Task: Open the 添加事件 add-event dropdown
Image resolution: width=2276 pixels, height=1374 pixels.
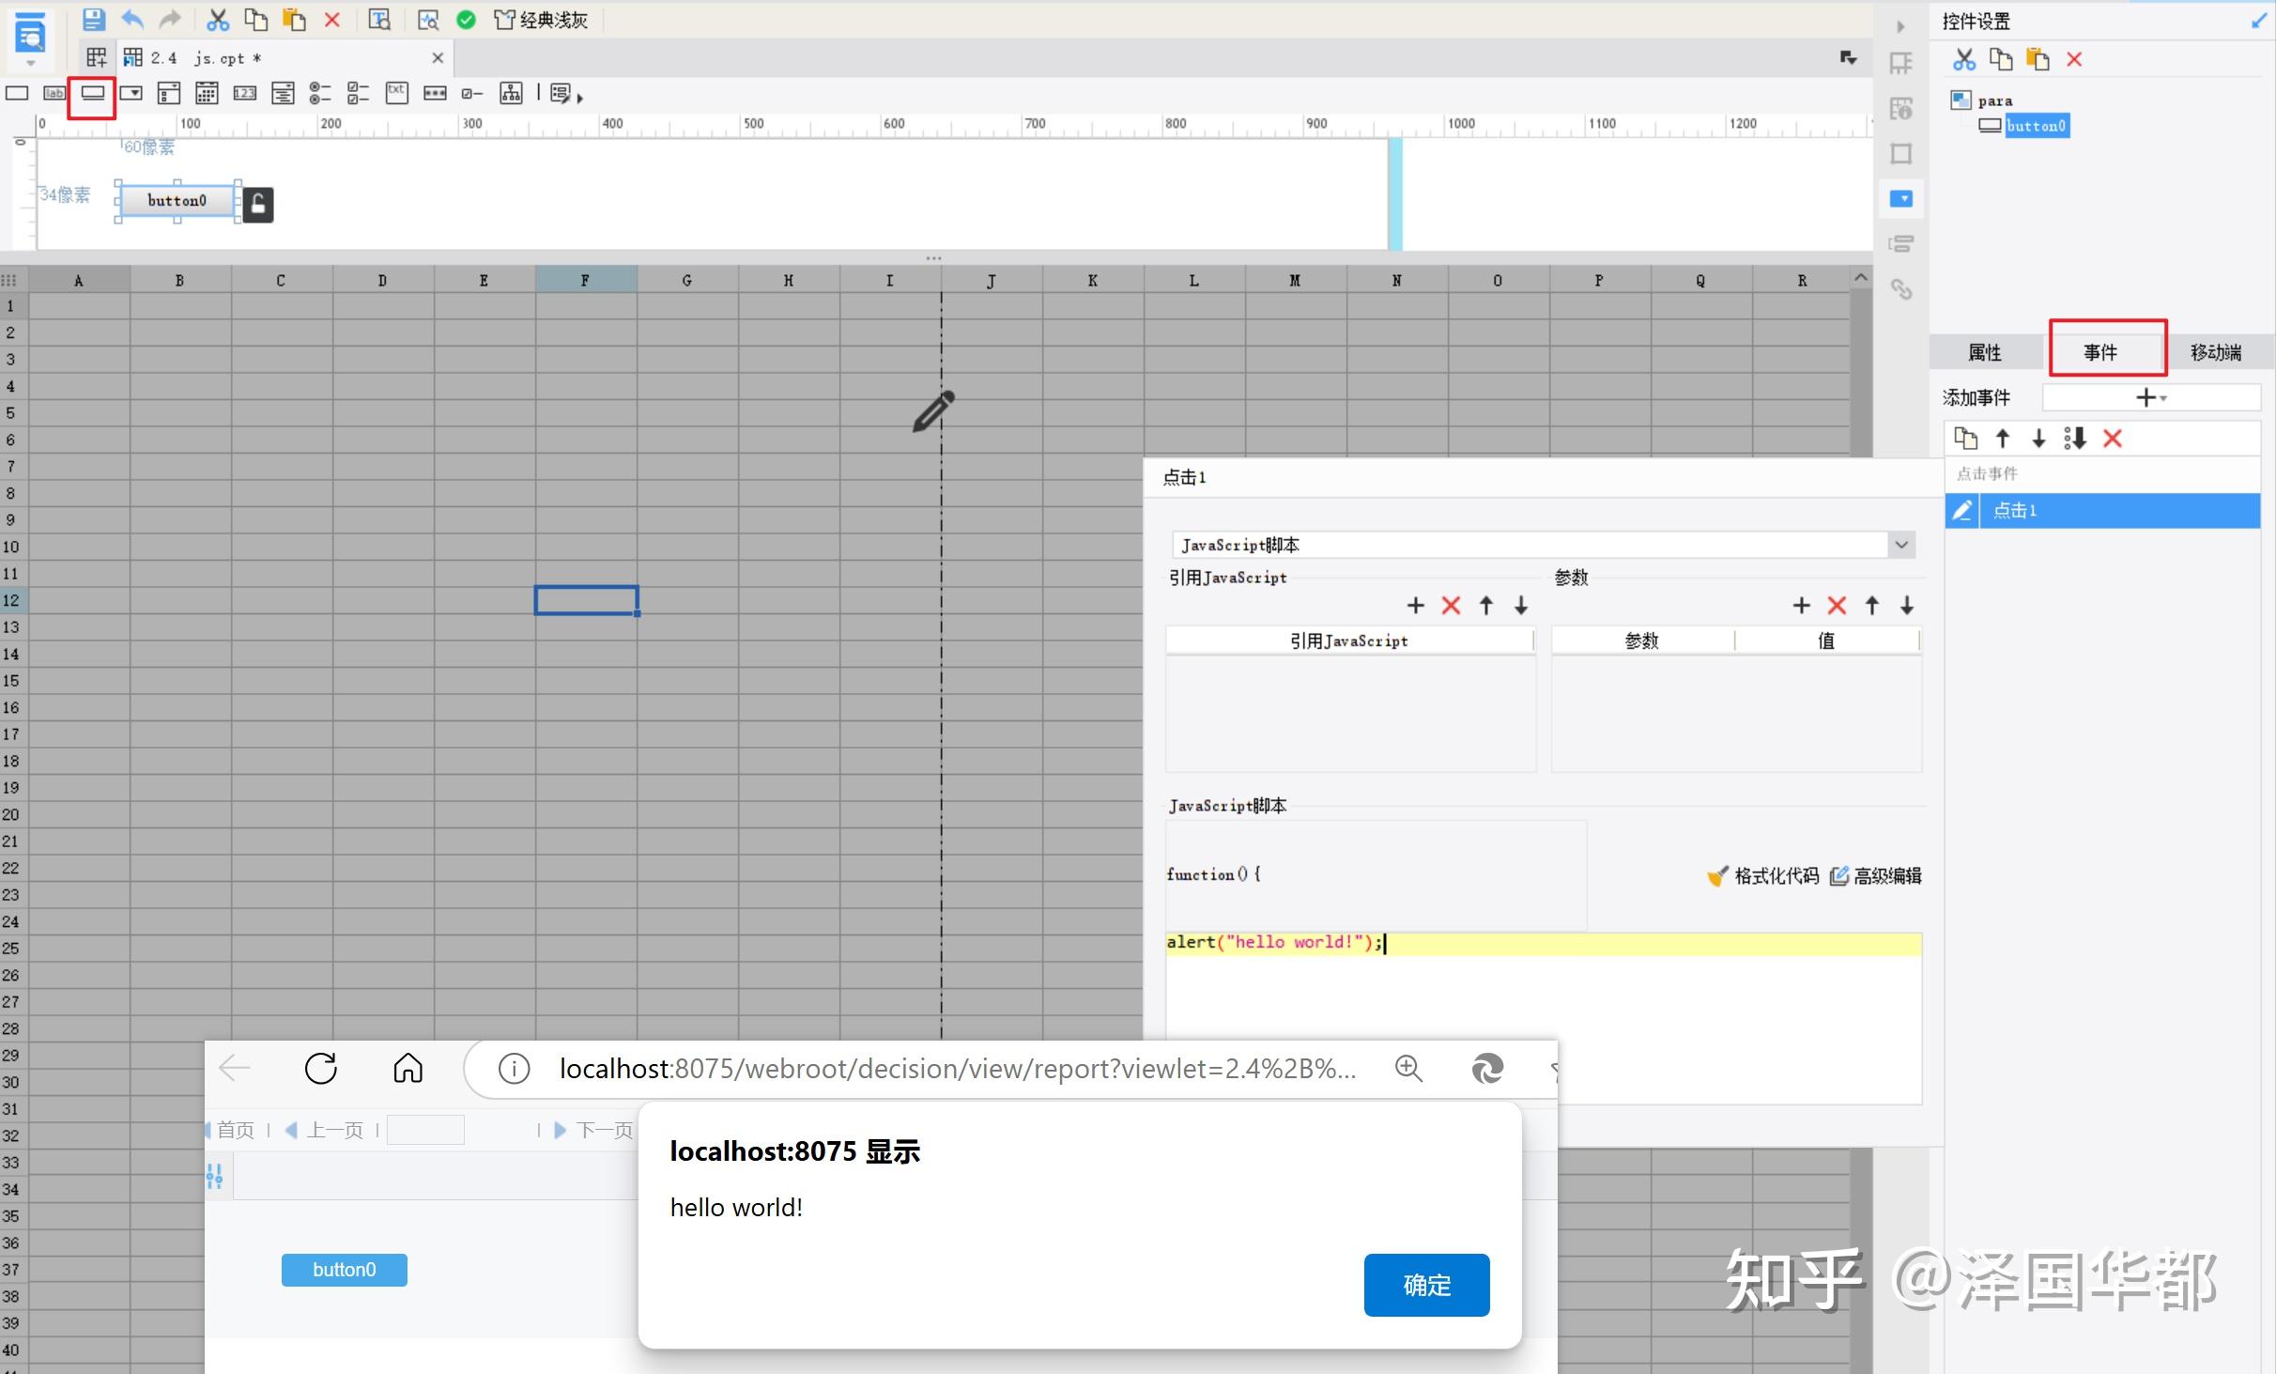Action: click(x=2151, y=396)
